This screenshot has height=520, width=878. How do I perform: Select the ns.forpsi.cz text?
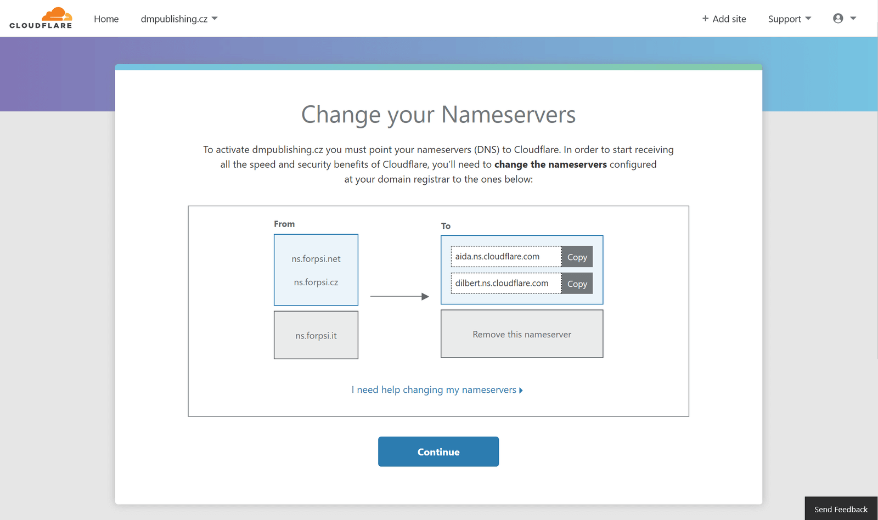click(x=316, y=282)
